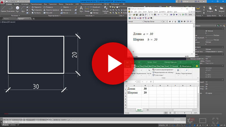Switch to the Лист1 sheet tab
Screen dimensions: 226x127
[x=139, y=110]
